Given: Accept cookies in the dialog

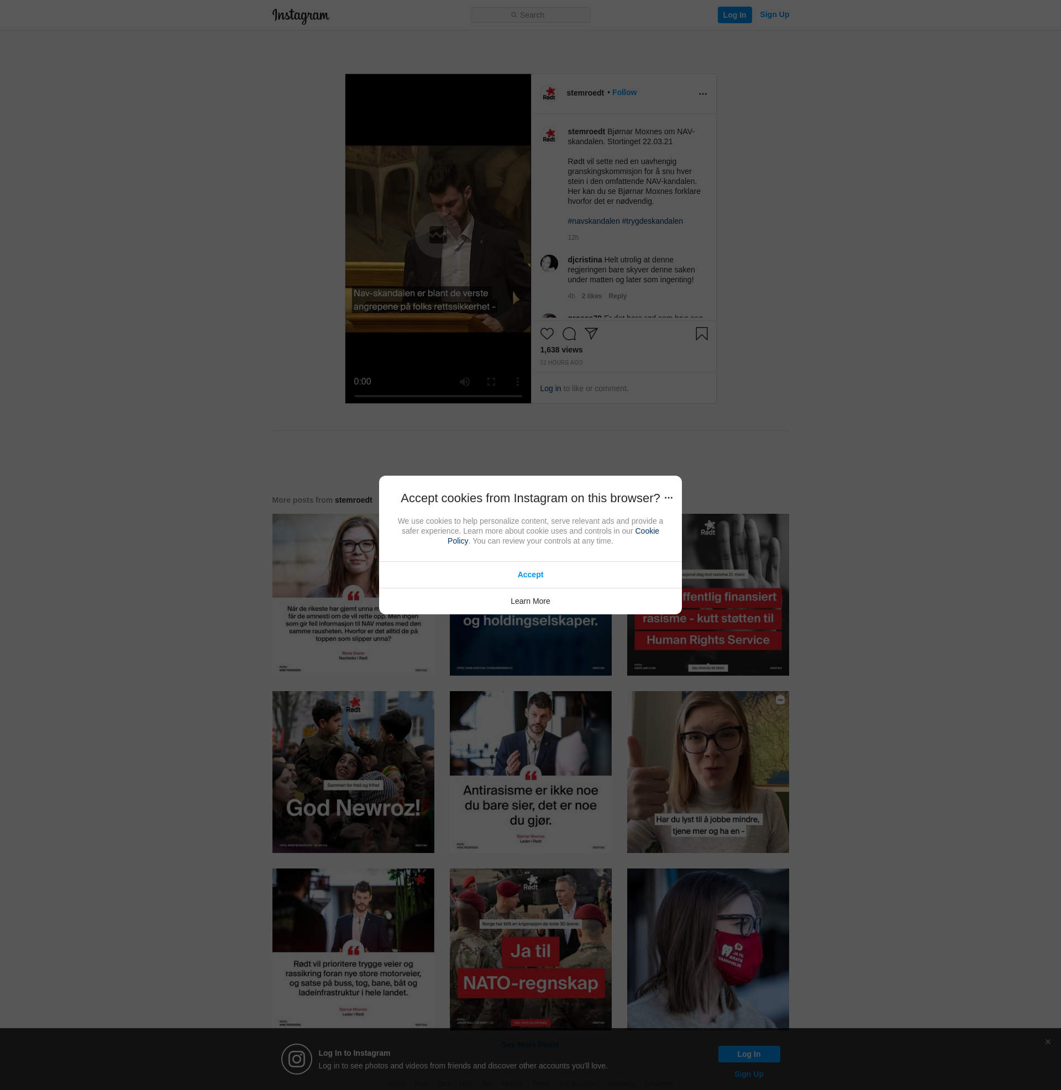Looking at the screenshot, I should [x=530, y=575].
